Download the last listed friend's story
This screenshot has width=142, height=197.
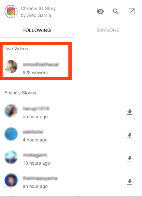tap(130, 182)
